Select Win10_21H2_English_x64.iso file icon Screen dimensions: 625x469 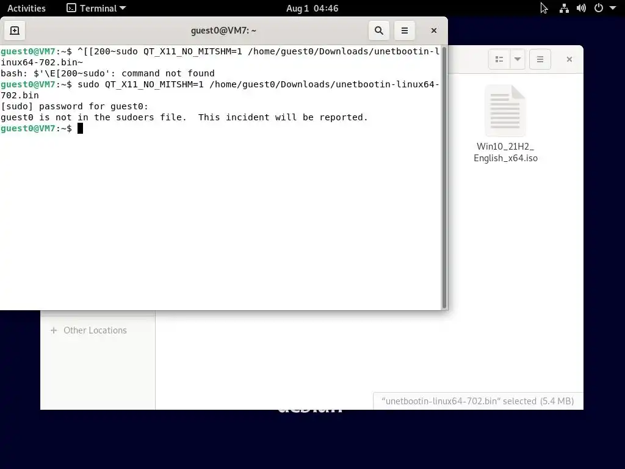tap(505, 111)
